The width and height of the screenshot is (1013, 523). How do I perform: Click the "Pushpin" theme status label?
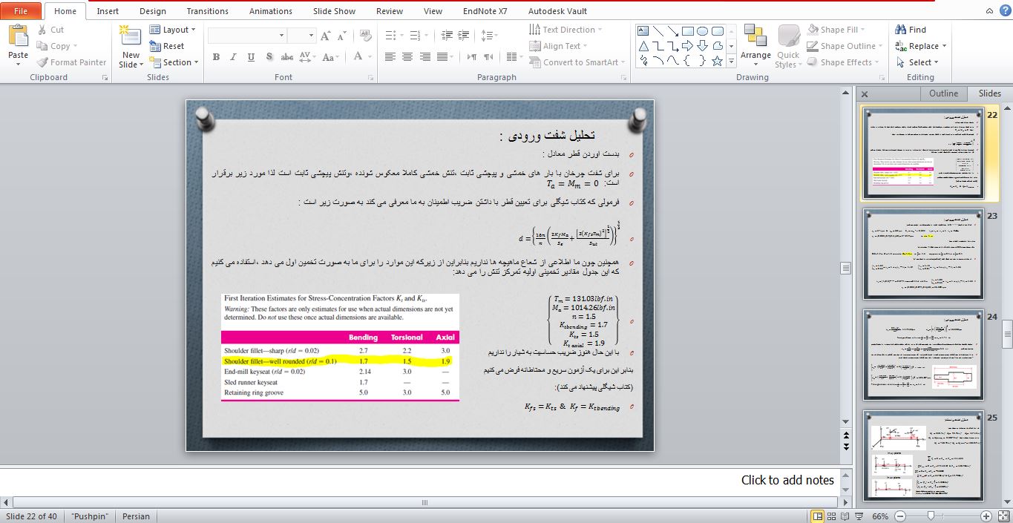tap(90, 516)
